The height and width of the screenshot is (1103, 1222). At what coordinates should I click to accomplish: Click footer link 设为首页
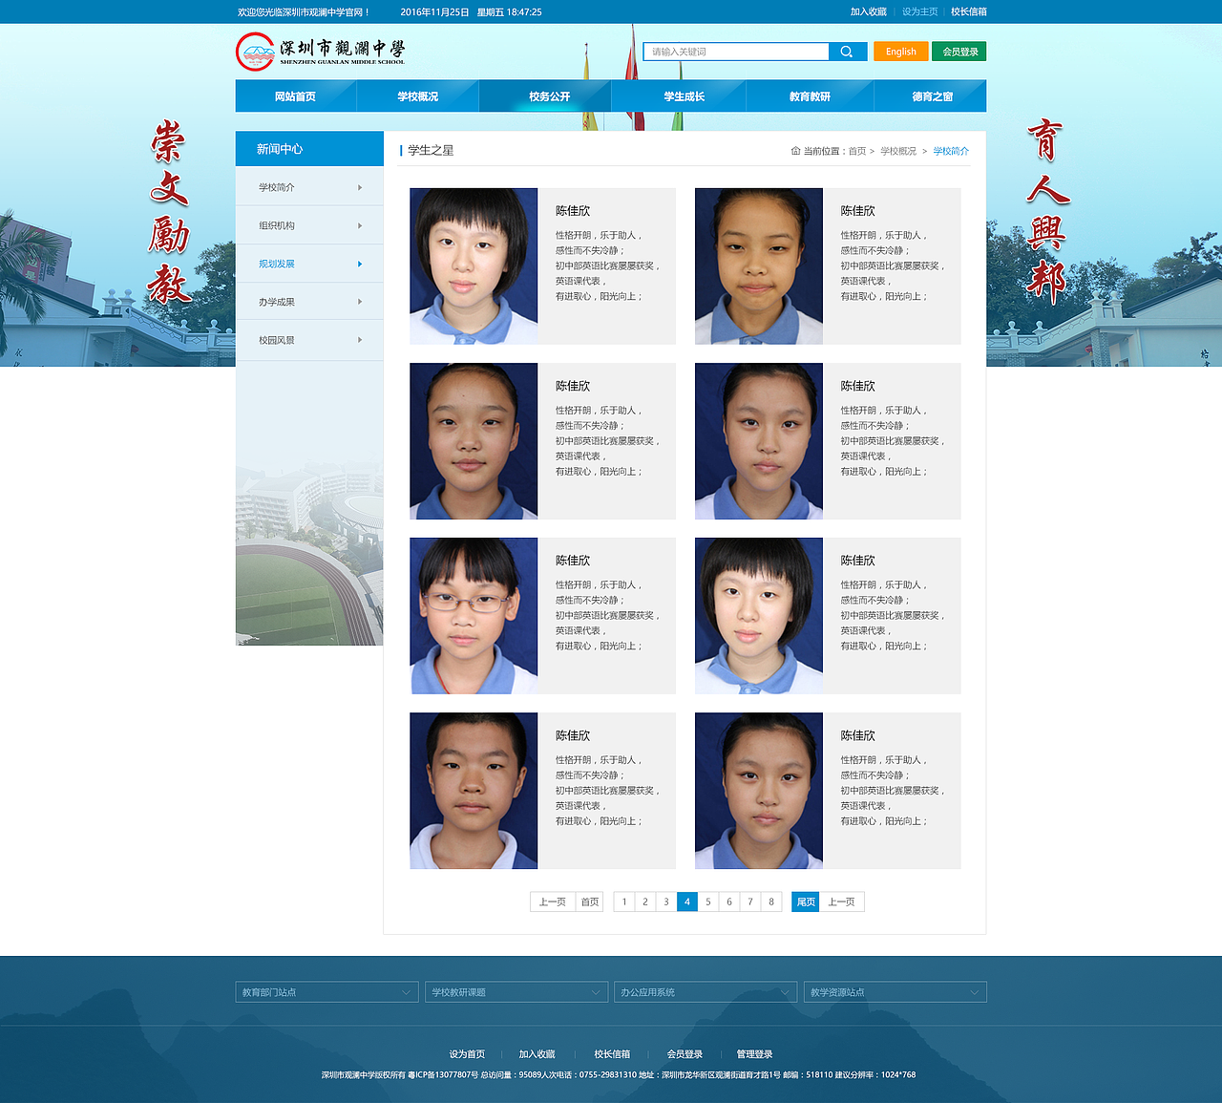pyautogui.click(x=467, y=1054)
